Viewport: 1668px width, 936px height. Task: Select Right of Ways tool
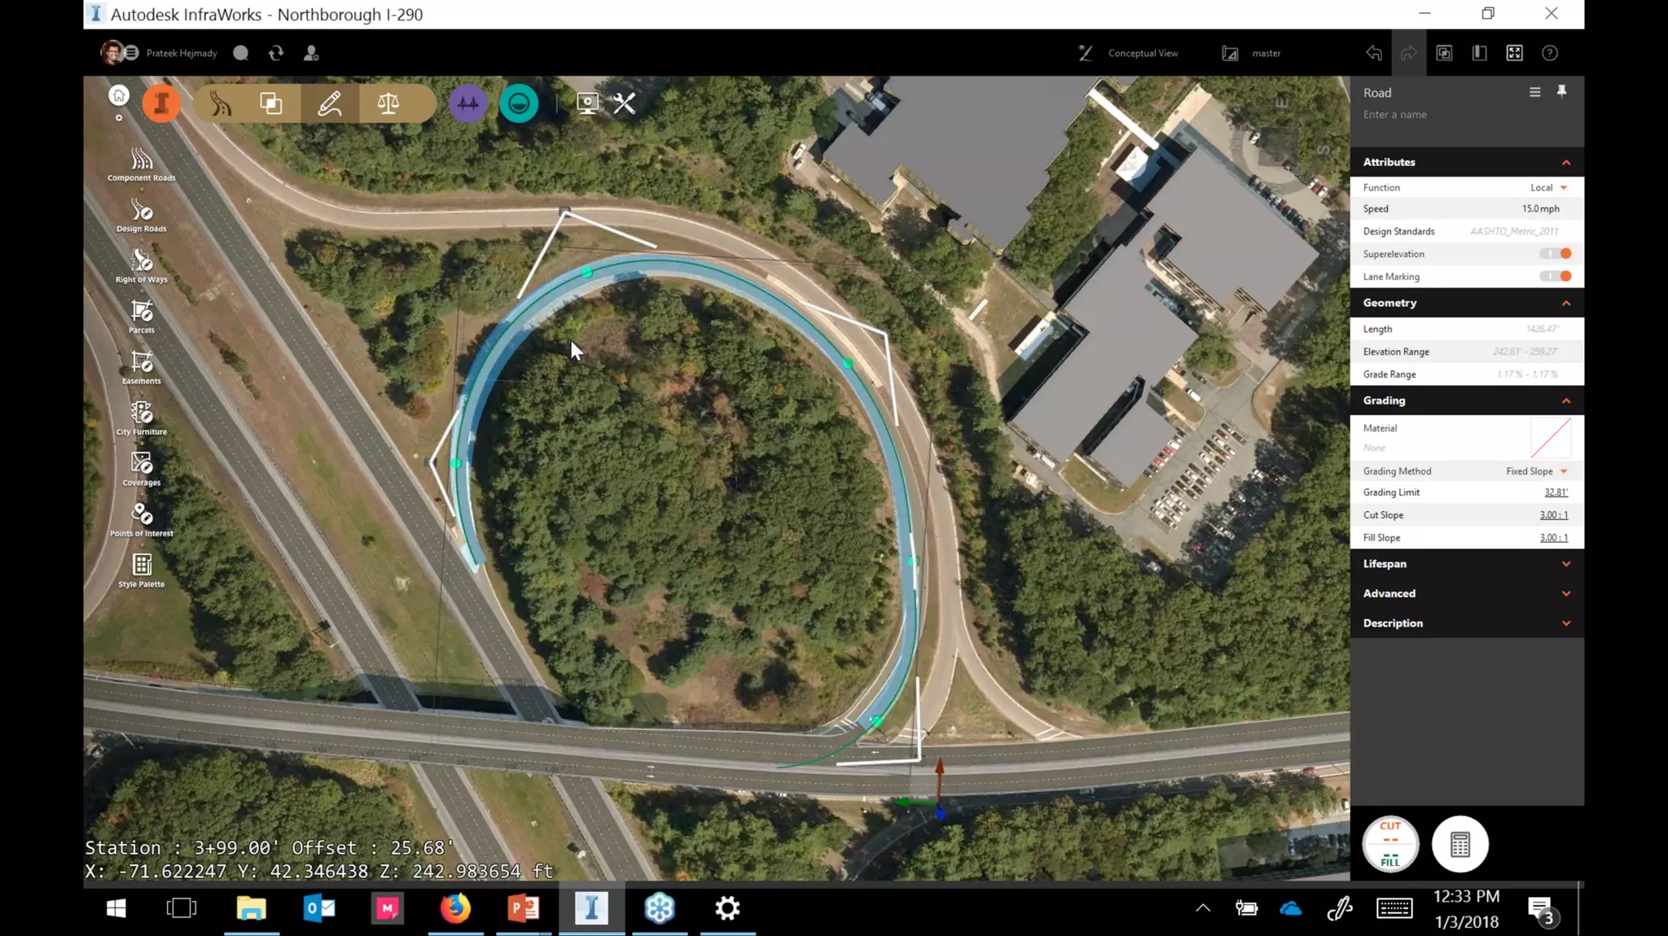pyautogui.click(x=142, y=266)
